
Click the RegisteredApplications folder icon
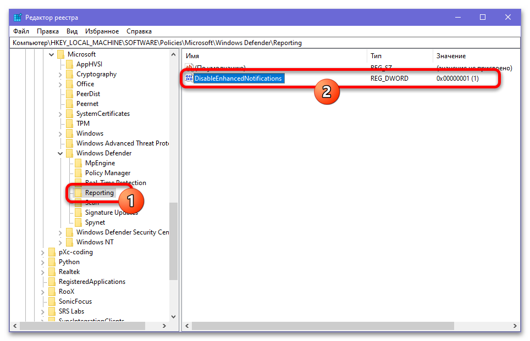[x=52, y=282]
